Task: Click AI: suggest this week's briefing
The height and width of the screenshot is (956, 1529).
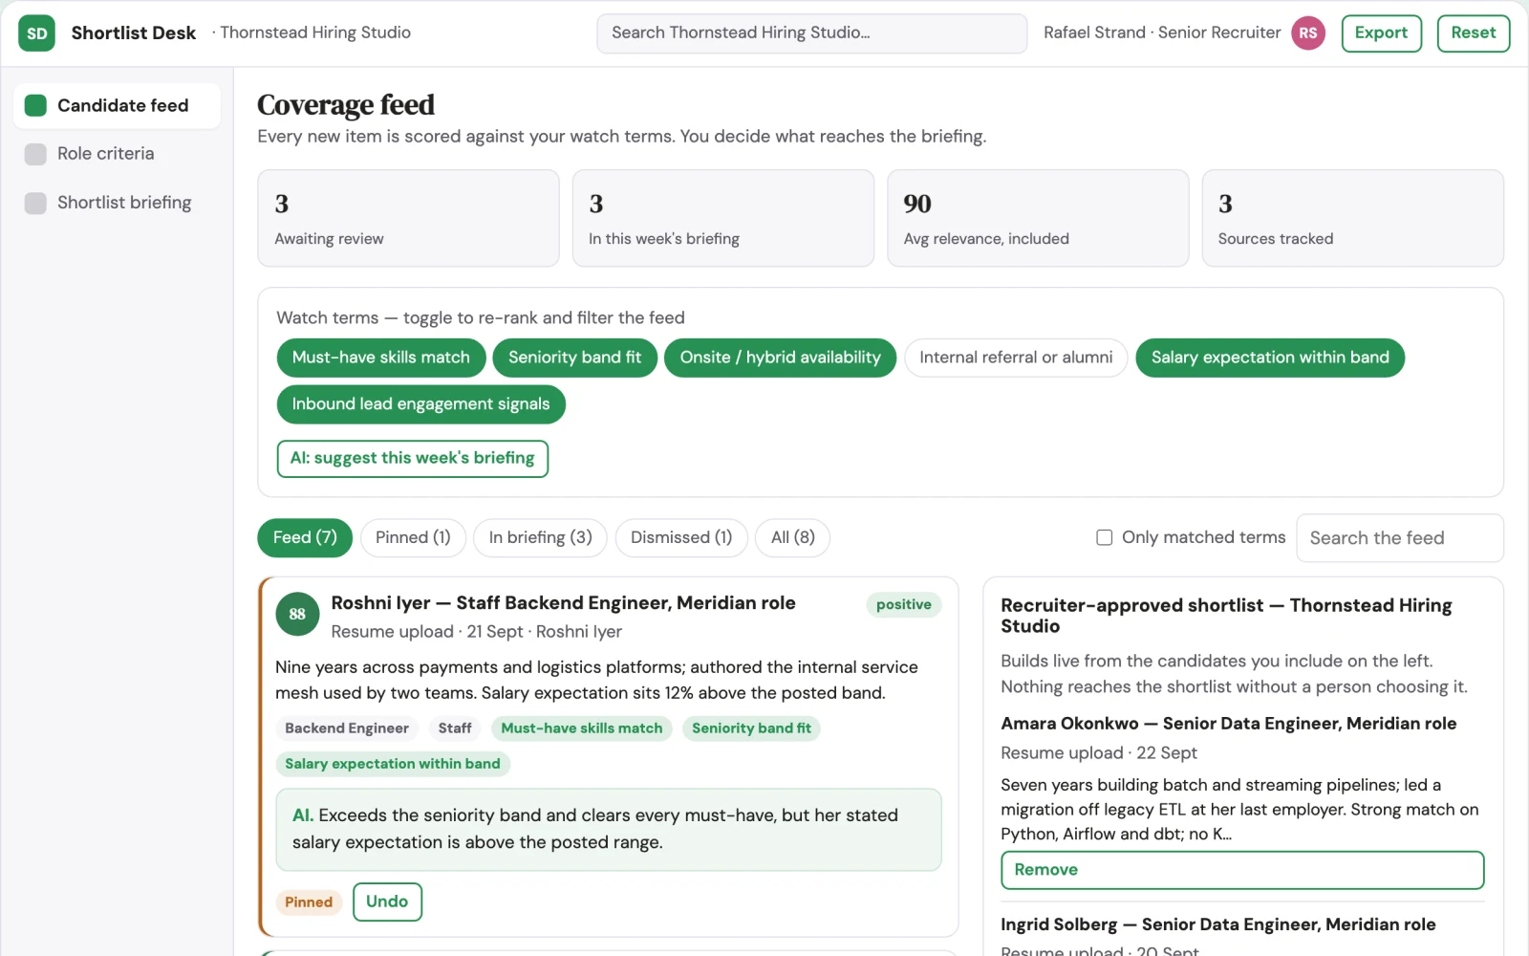Action: click(413, 459)
